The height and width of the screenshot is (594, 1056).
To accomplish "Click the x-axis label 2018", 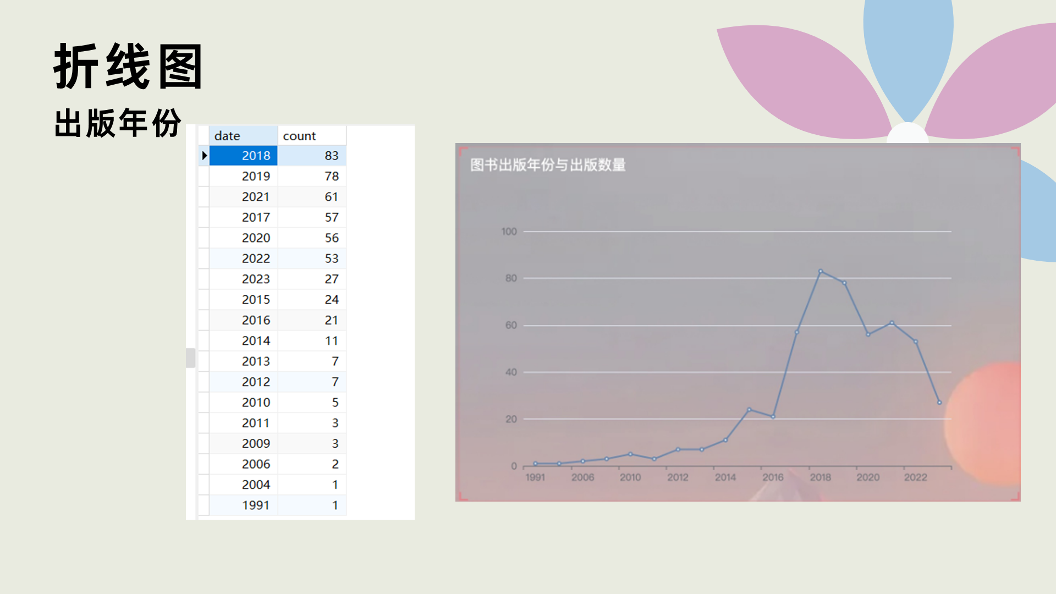I will tap(821, 477).
